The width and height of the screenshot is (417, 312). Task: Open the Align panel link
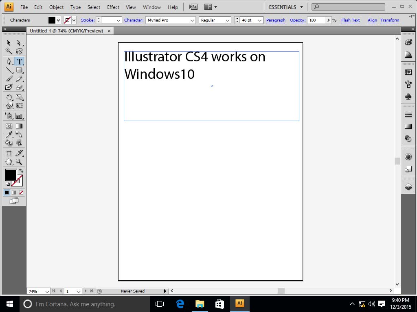(372, 20)
